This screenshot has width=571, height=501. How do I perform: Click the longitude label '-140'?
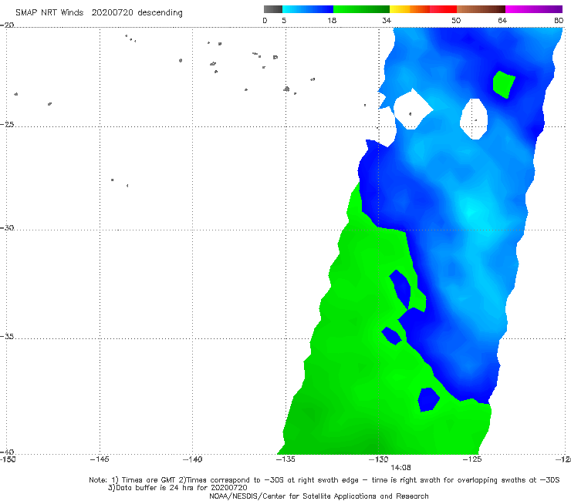192,459
